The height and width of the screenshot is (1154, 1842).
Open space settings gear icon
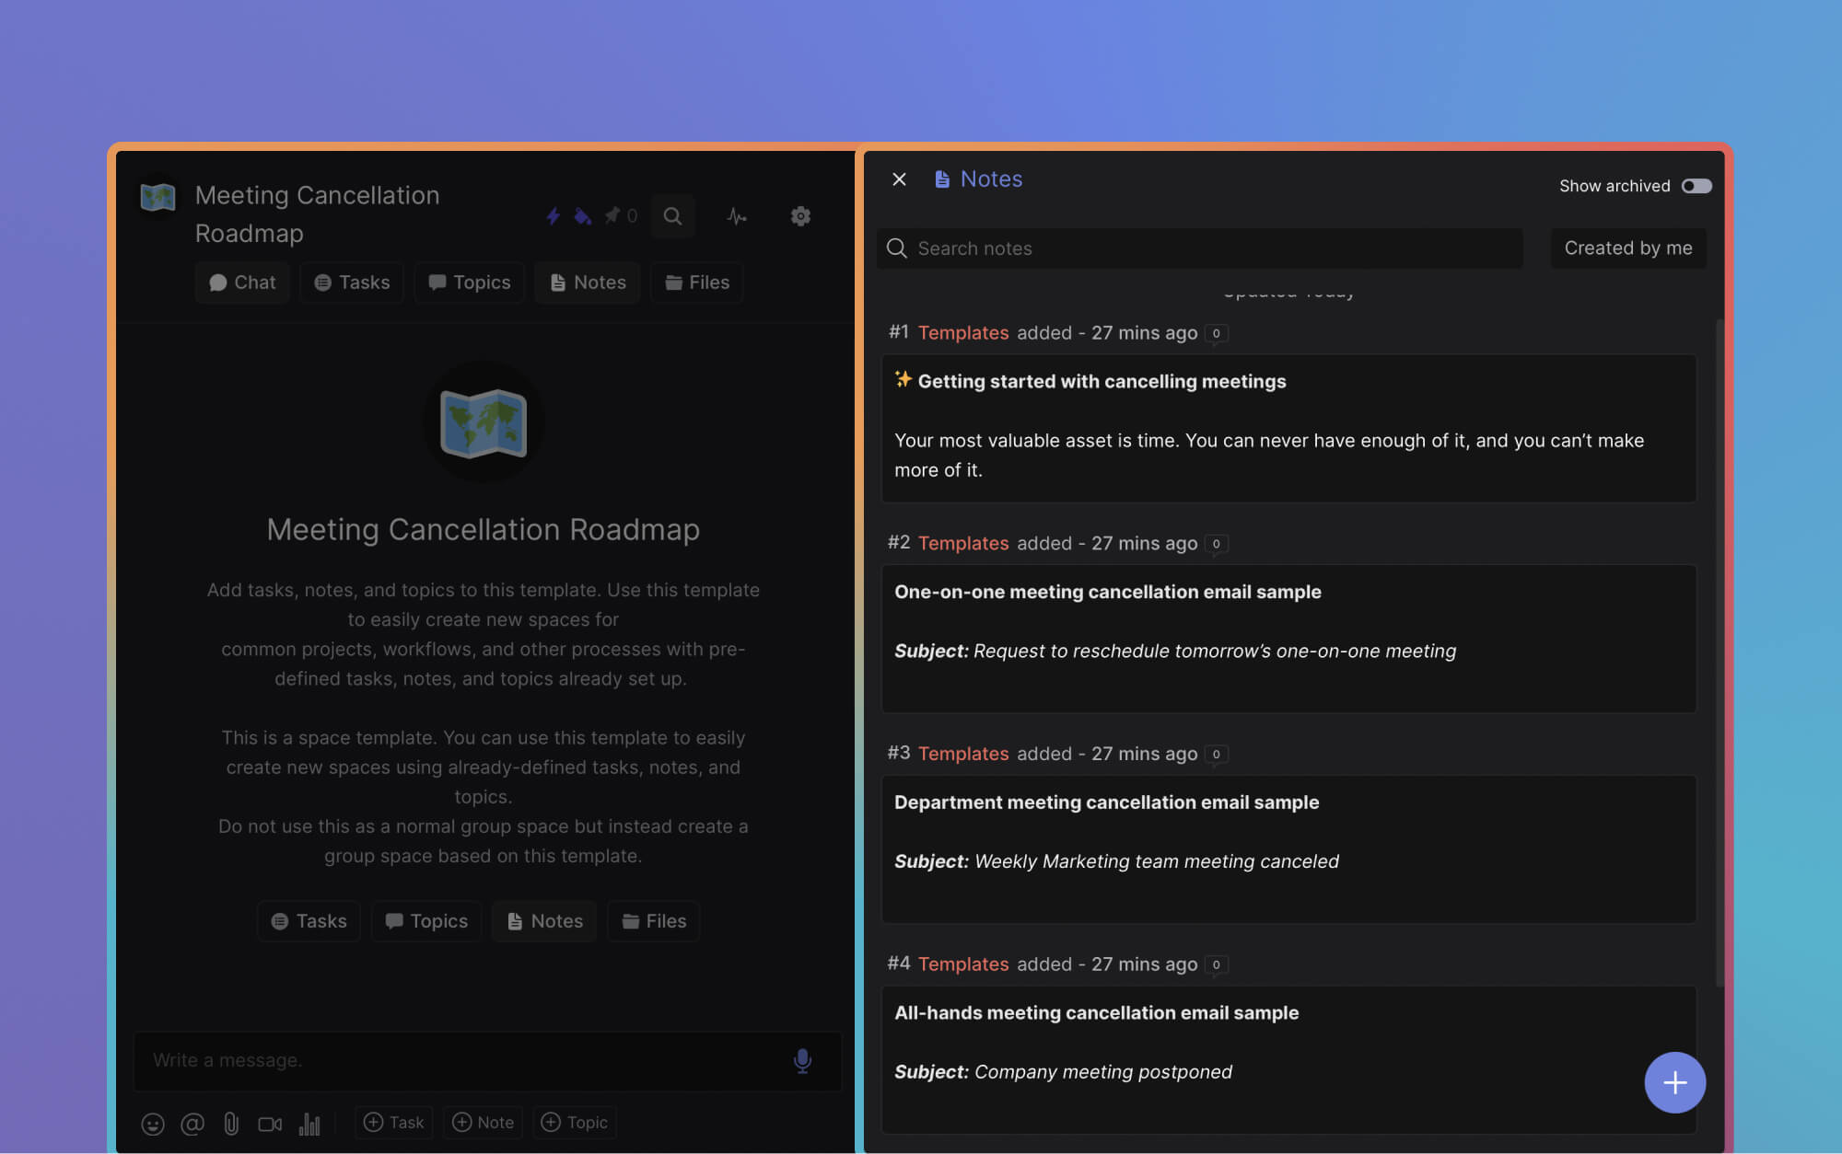pos(800,216)
